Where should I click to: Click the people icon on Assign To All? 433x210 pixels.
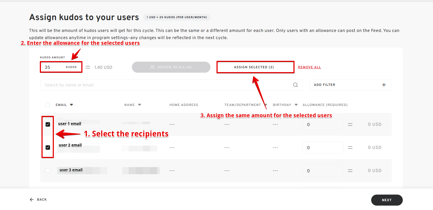tap(152, 67)
